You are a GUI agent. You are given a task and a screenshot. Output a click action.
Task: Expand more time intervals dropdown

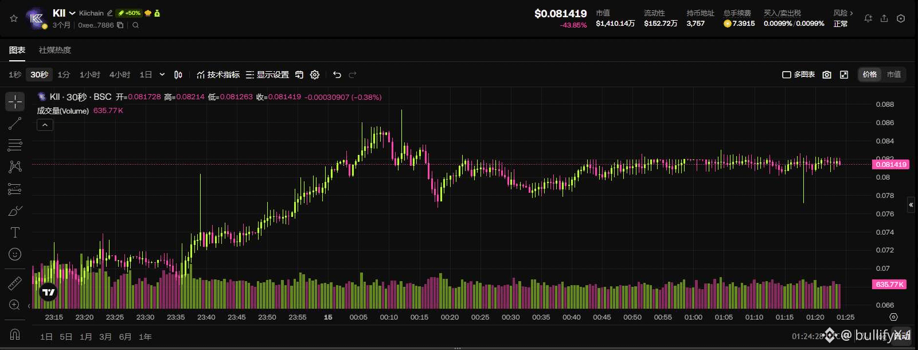coord(162,75)
